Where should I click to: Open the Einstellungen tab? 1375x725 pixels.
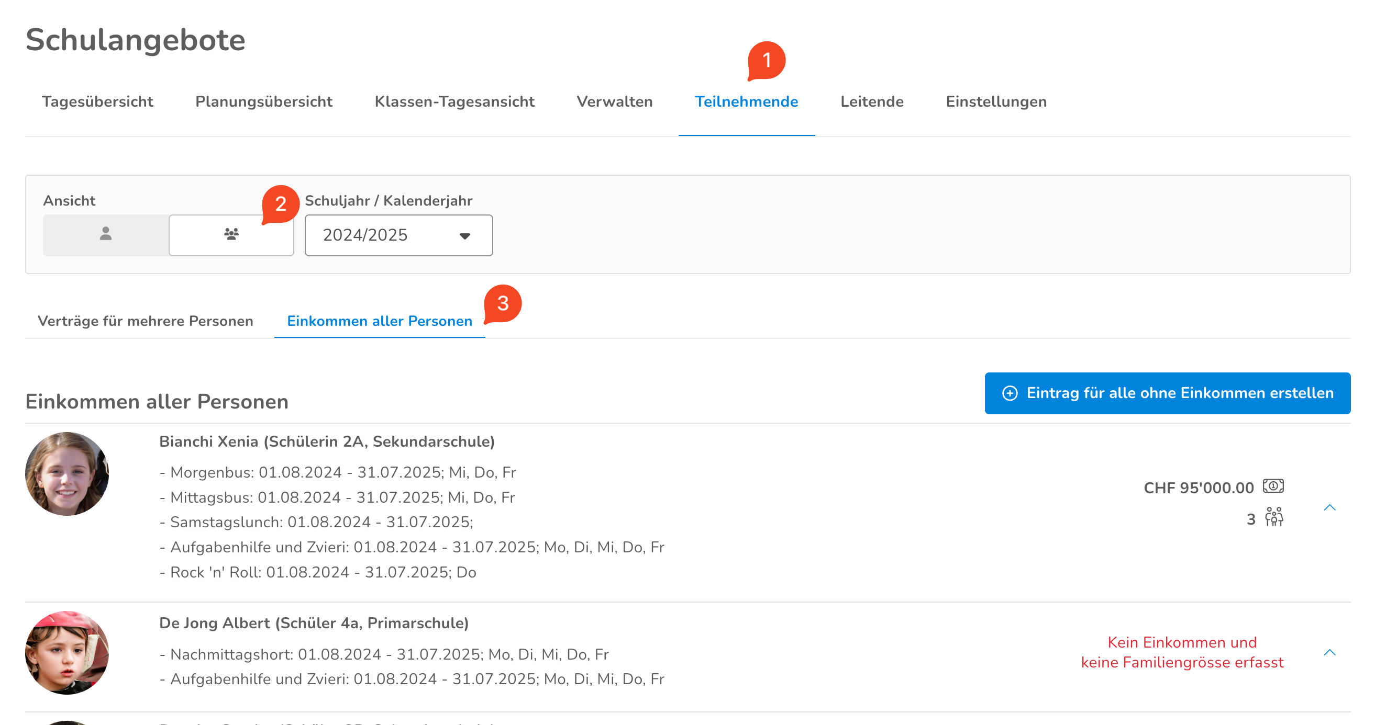[x=996, y=101]
